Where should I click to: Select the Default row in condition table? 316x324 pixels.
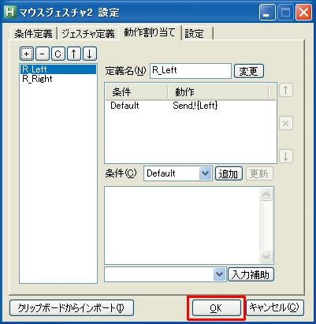pos(191,106)
